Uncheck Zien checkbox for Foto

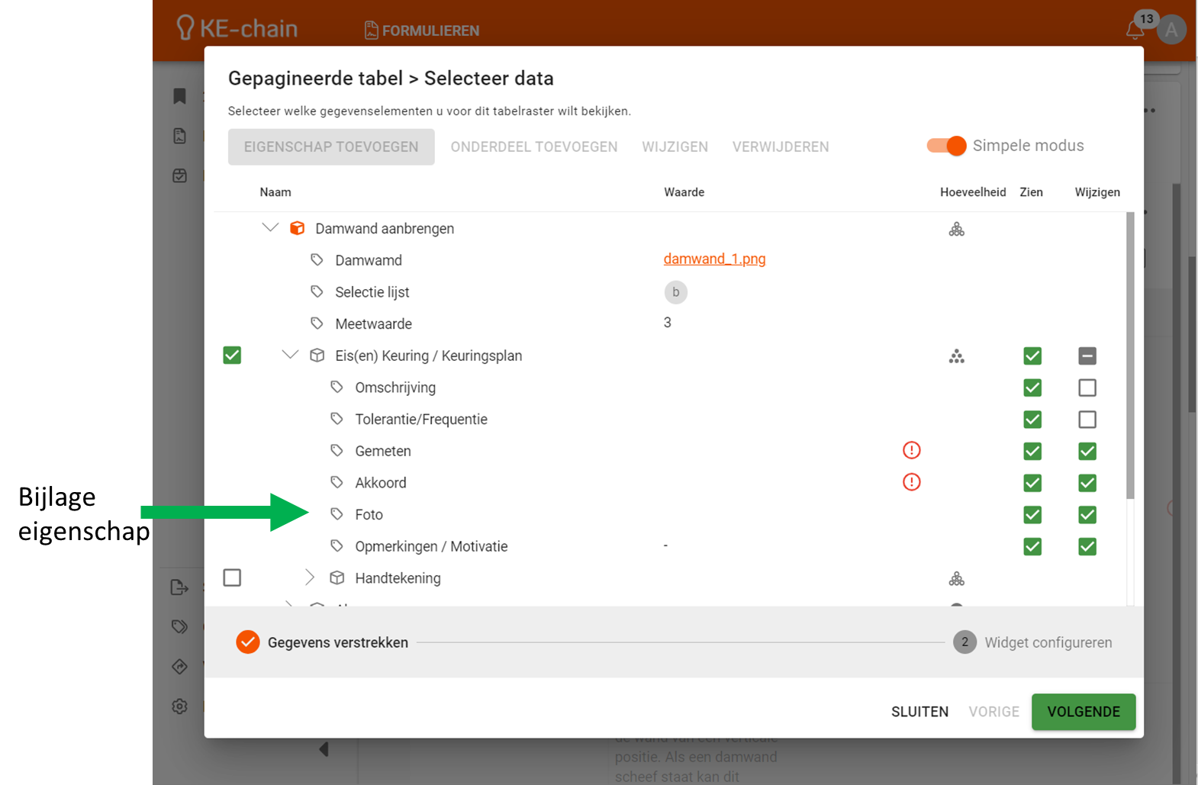point(1032,515)
